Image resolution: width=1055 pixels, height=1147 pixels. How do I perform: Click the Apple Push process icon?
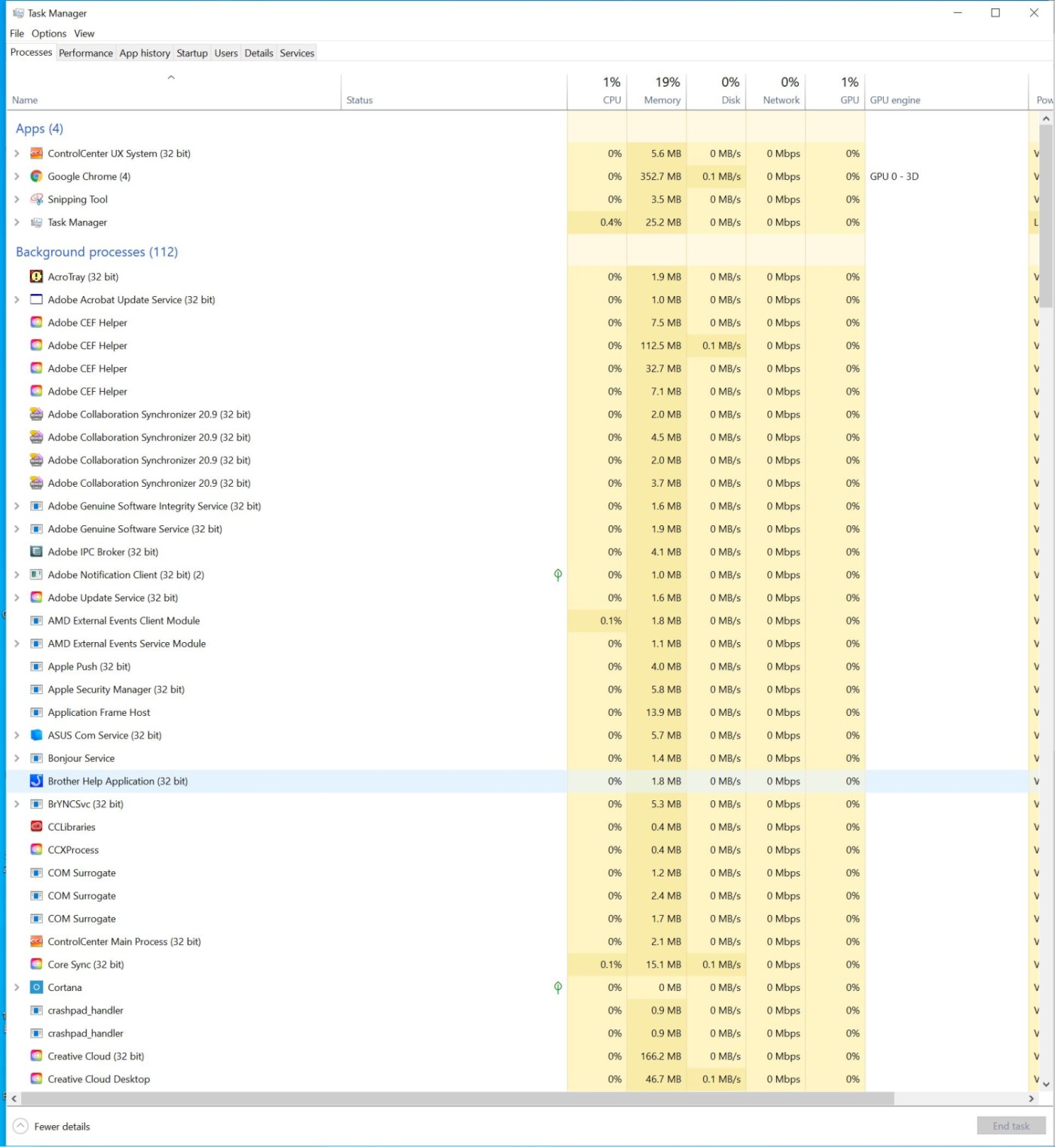tap(35, 666)
